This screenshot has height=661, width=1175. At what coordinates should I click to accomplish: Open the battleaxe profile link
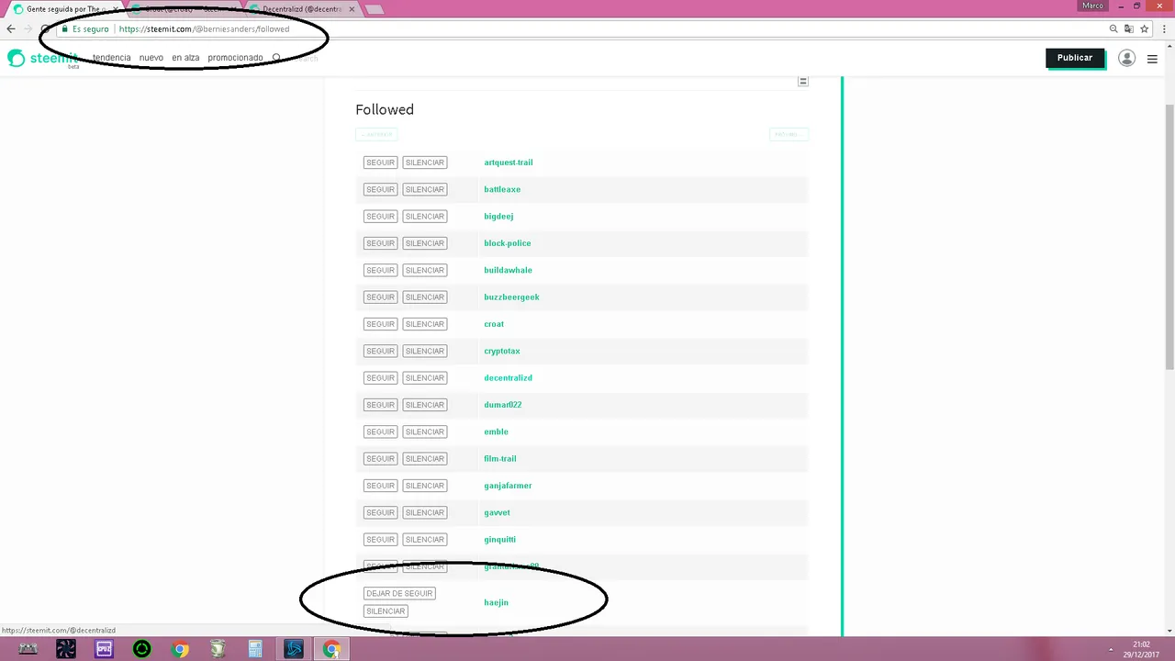(502, 189)
